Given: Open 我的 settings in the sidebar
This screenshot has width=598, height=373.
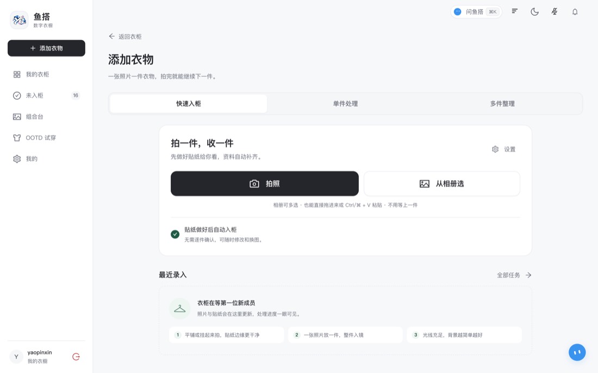Looking at the screenshot, I should (x=47, y=159).
